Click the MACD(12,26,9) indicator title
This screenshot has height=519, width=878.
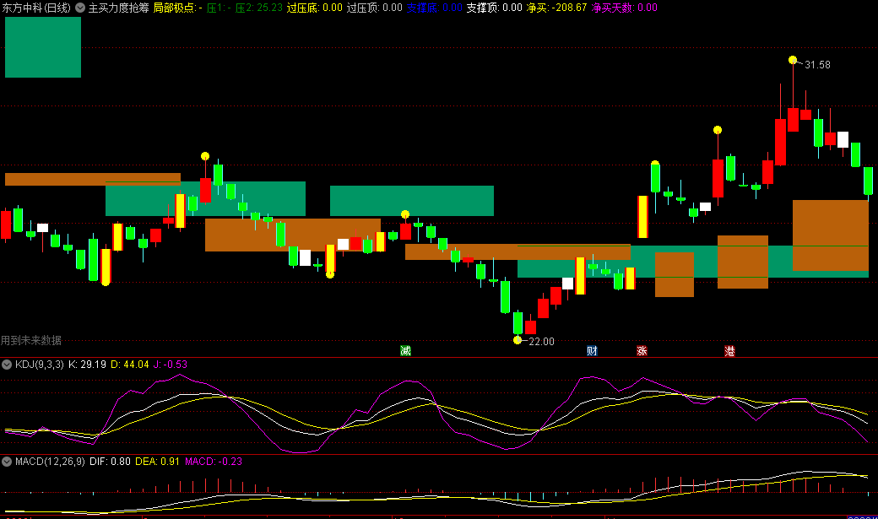(50, 462)
